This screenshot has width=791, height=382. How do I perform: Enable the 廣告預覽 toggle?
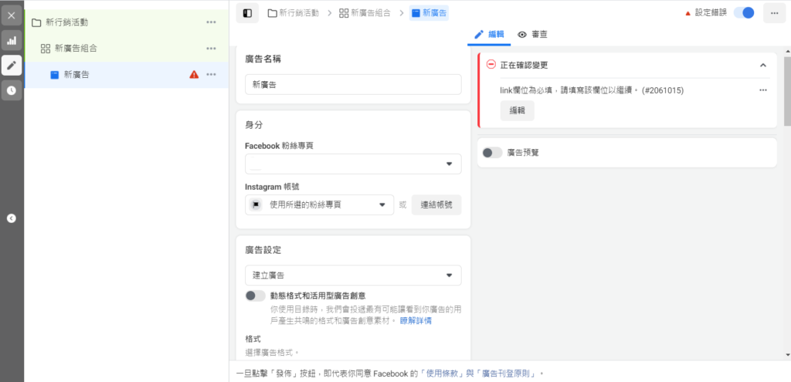click(492, 153)
